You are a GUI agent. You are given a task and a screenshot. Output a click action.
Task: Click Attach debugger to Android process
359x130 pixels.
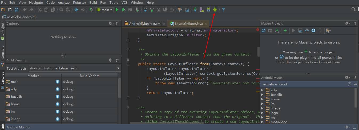coord(137,10)
